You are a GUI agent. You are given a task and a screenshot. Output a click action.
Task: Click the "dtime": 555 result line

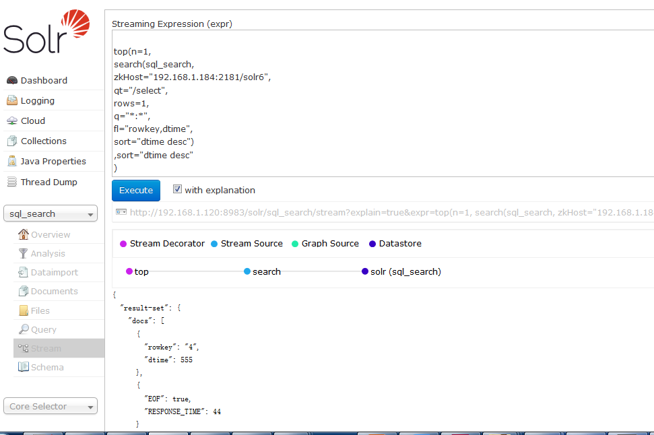point(168,360)
